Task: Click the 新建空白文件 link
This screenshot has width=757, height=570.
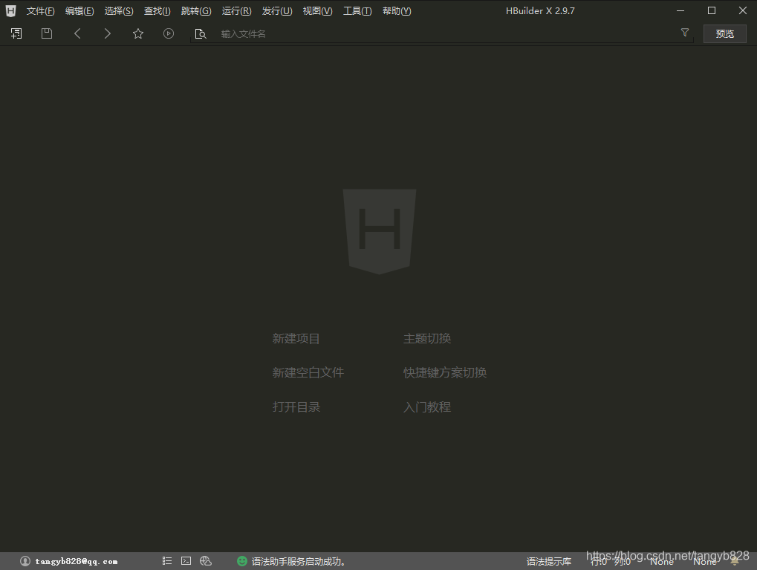Action: (x=308, y=372)
